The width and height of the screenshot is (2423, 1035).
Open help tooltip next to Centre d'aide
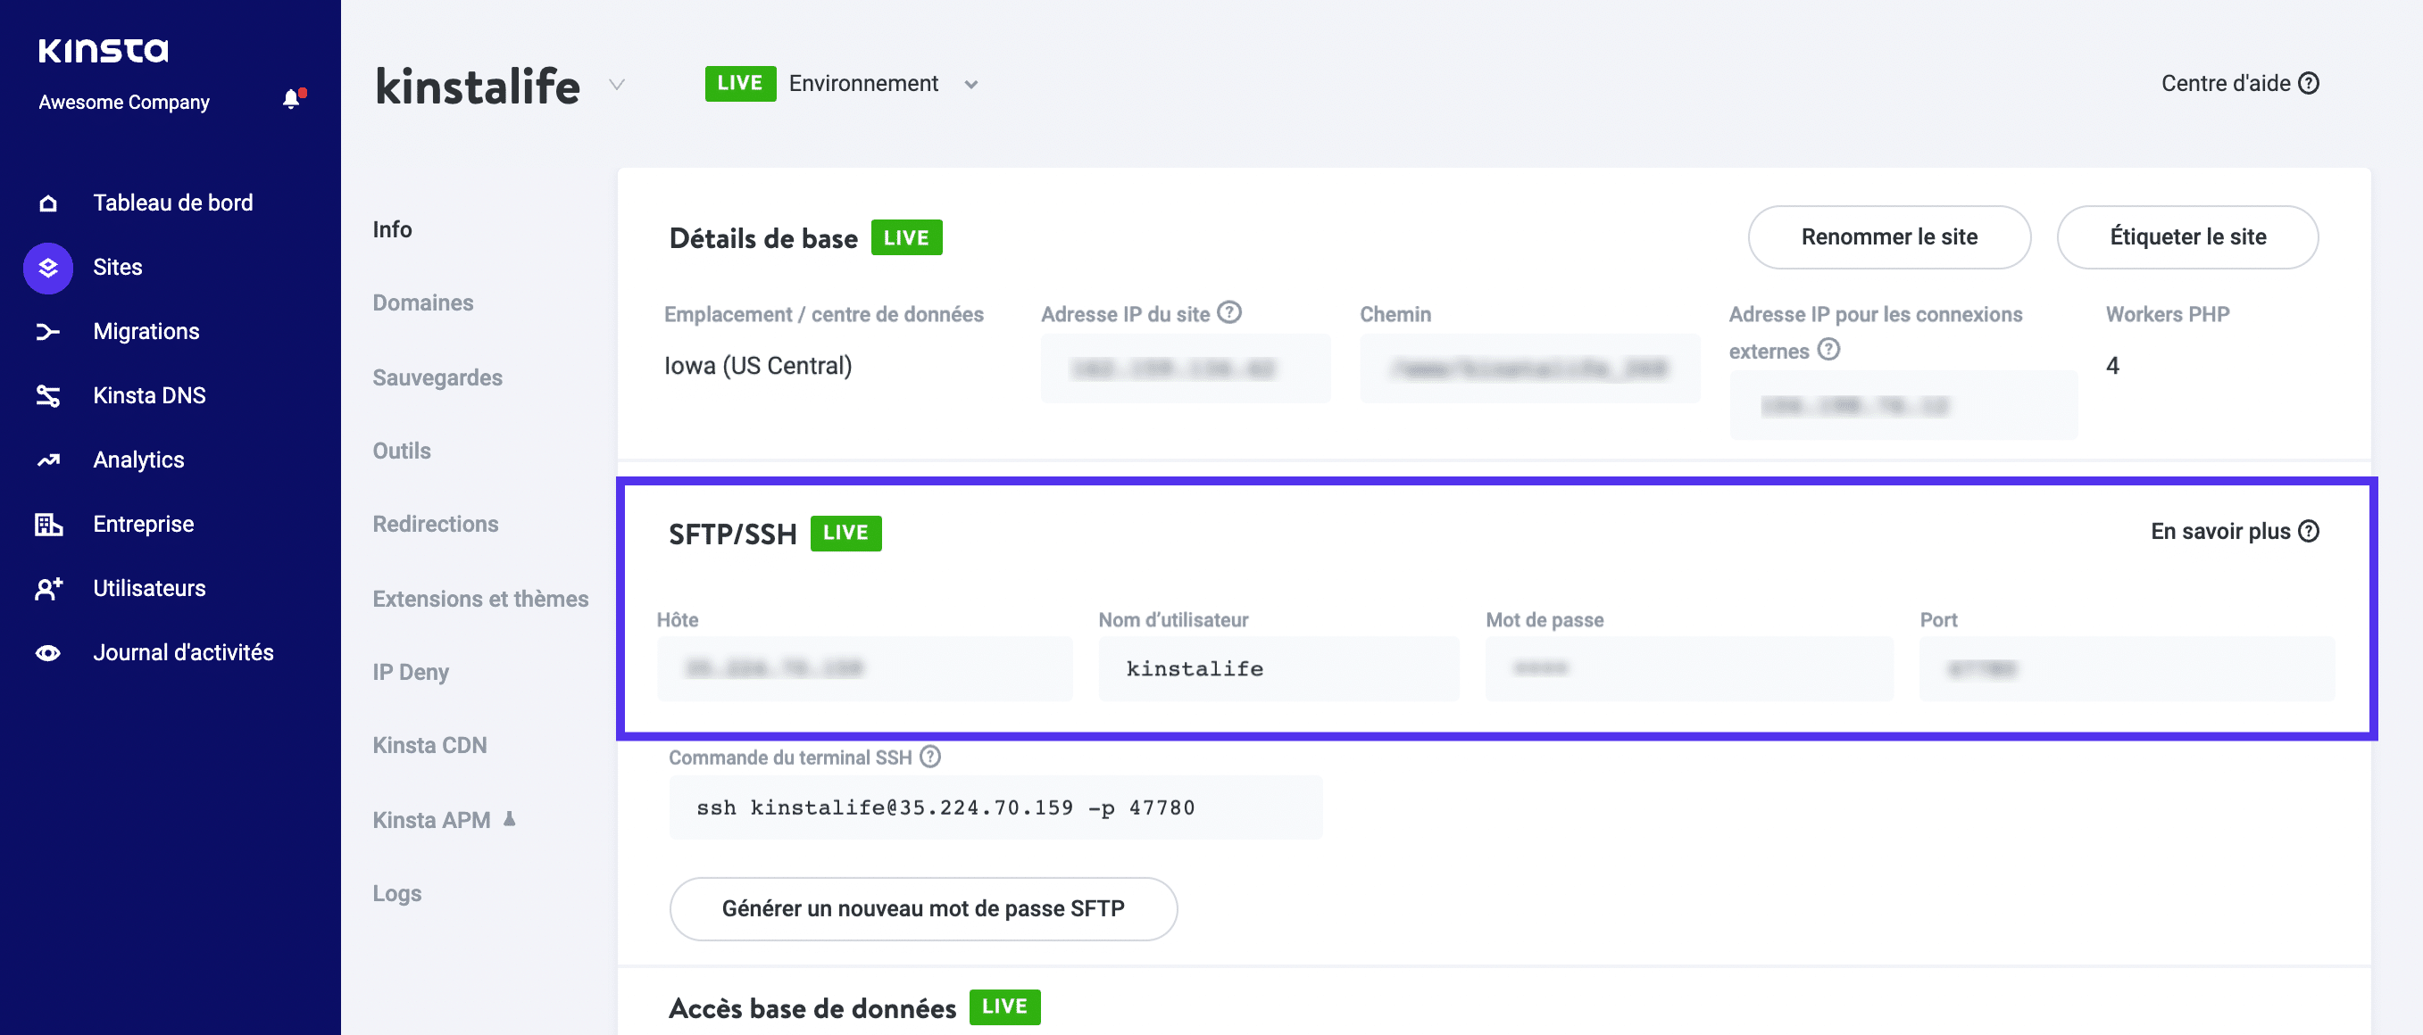[x=2310, y=83]
